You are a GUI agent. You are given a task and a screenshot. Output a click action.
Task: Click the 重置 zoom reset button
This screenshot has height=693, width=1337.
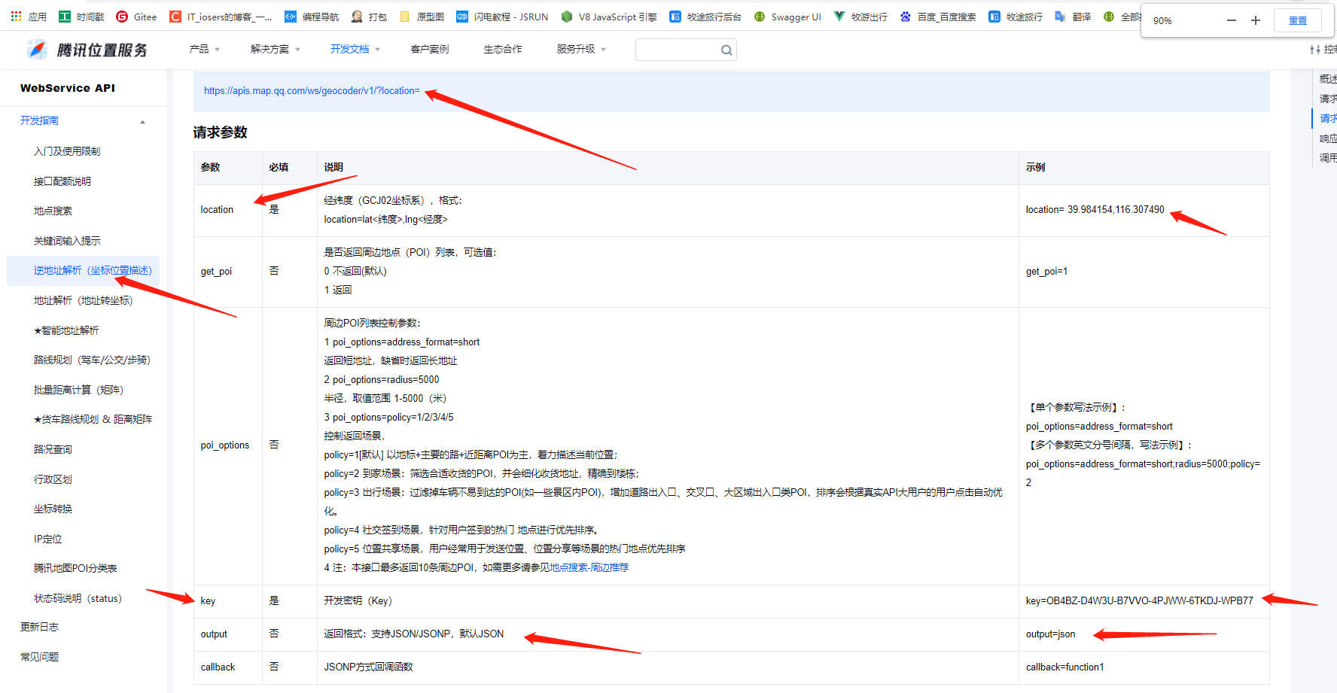[1297, 20]
